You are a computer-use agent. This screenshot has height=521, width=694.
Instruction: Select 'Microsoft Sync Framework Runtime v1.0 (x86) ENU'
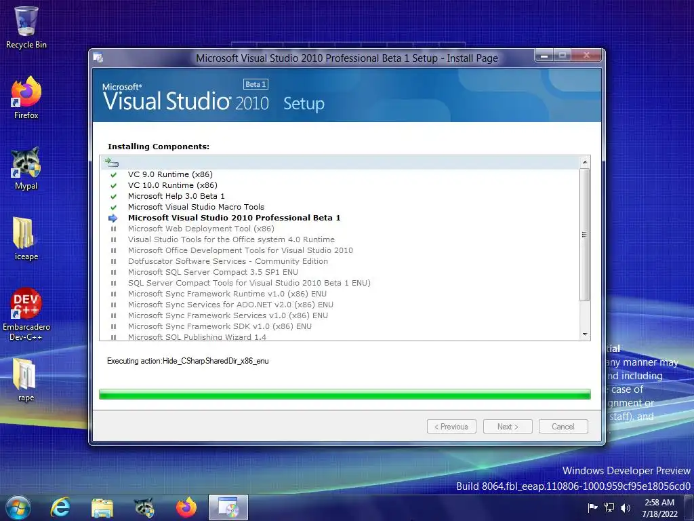[x=227, y=294]
